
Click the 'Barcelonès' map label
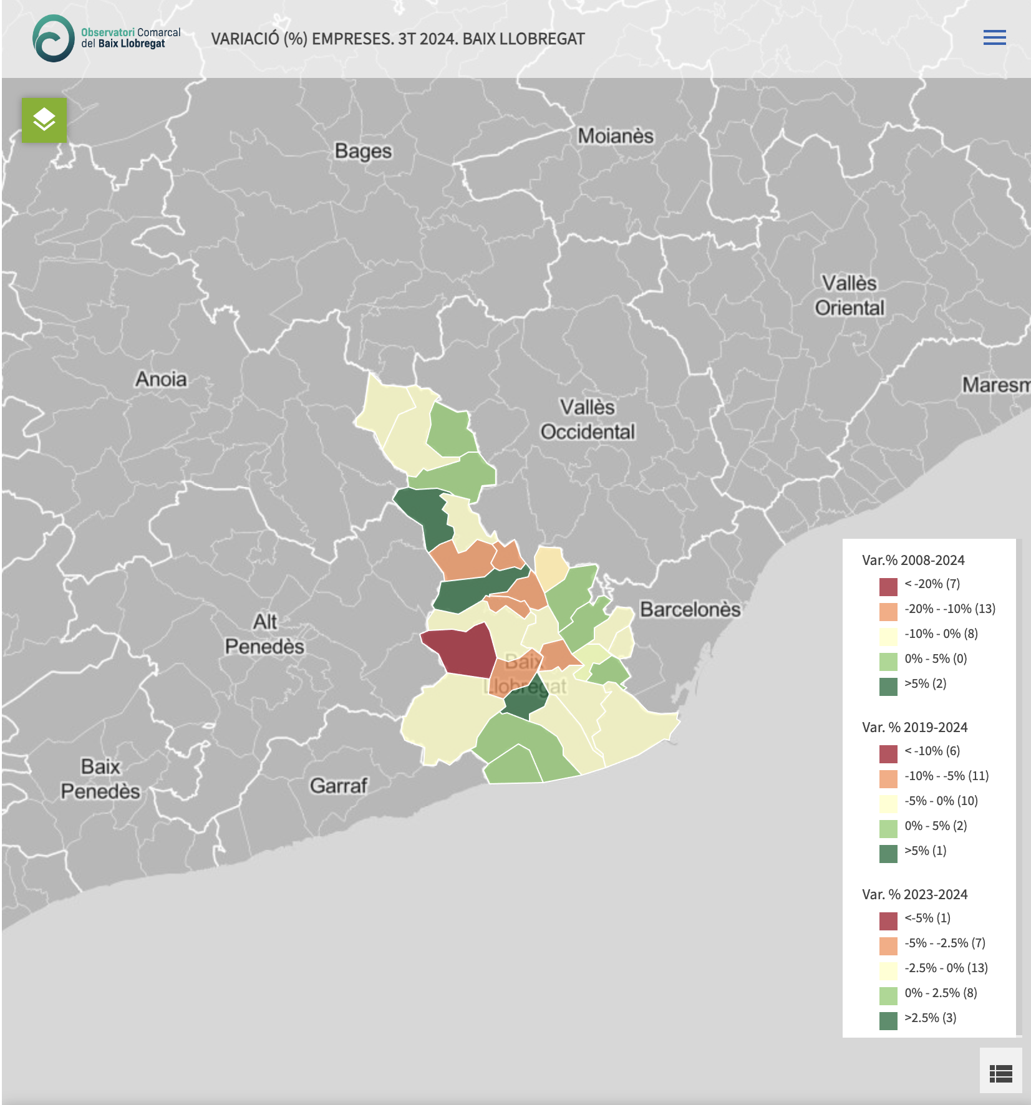pos(690,609)
